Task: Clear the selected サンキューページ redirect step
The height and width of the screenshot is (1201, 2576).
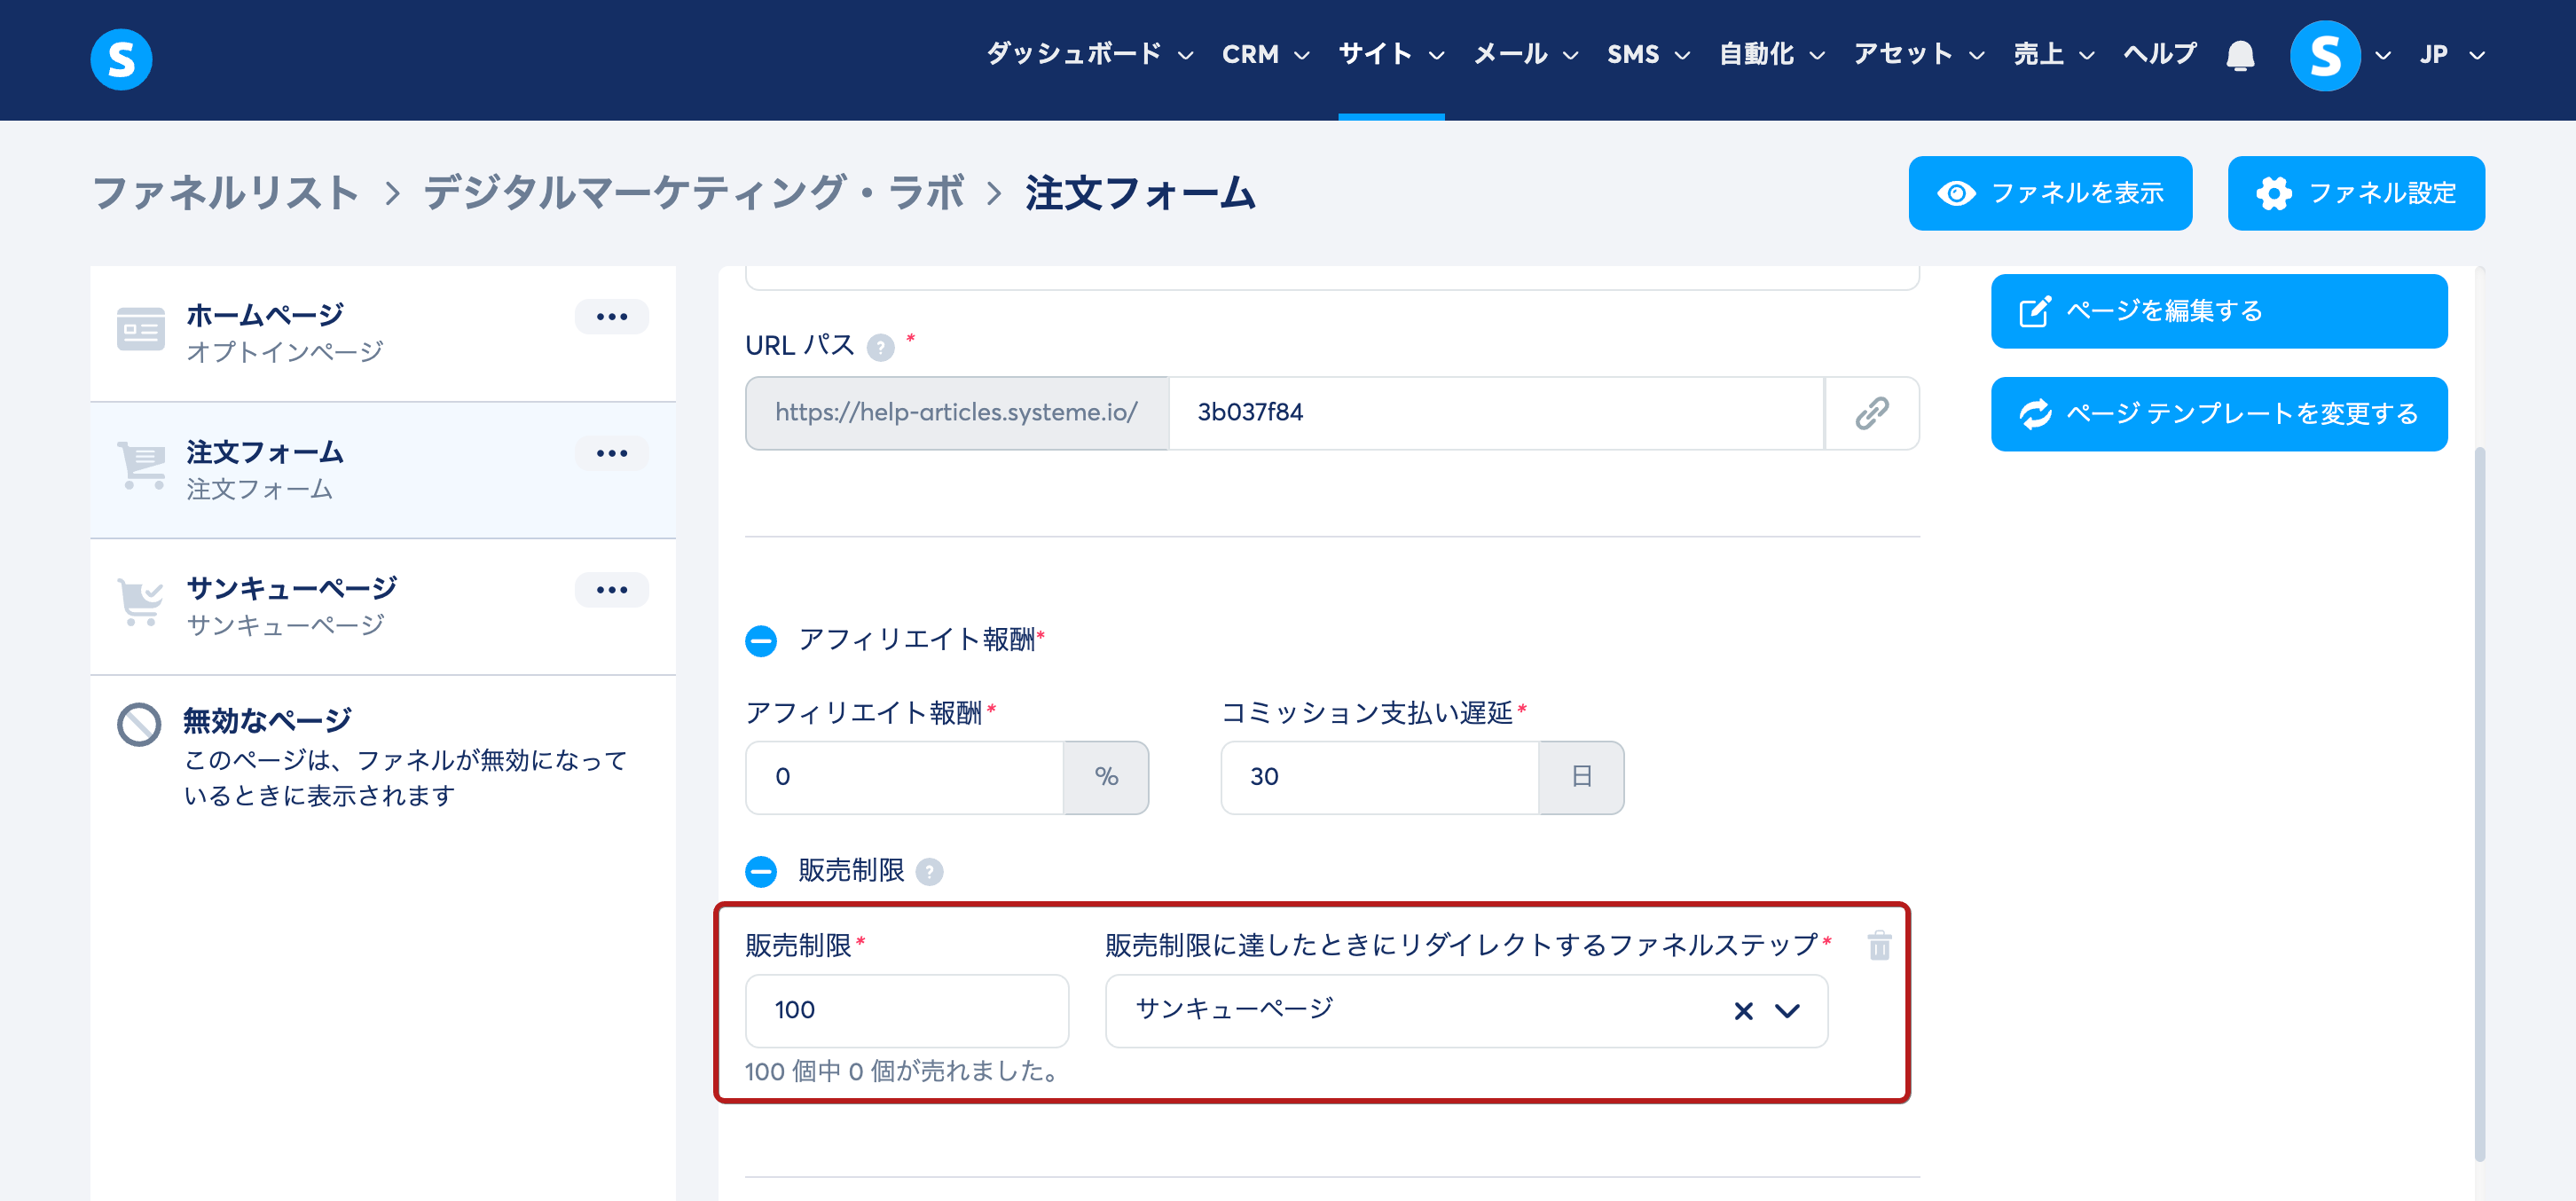Action: (x=1743, y=1011)
